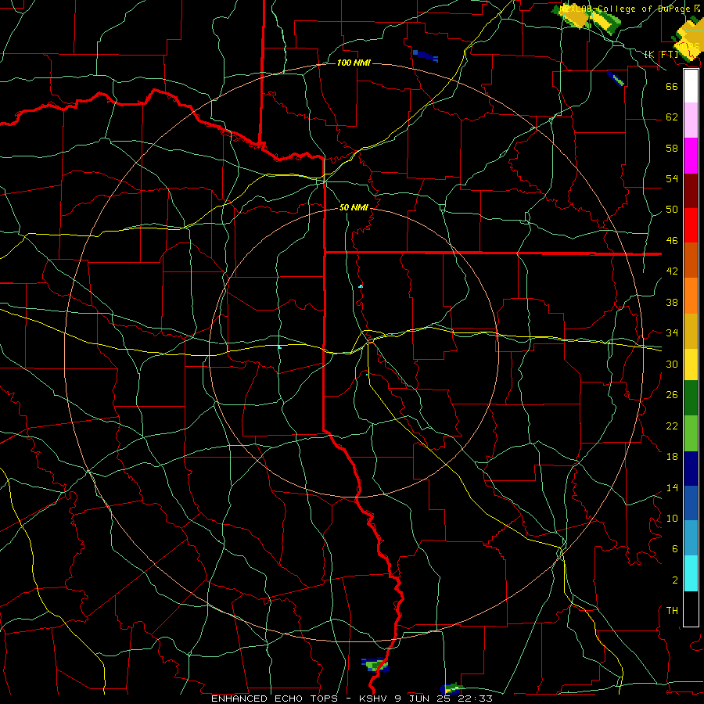Click the "54" legend value
Screen dimensions: 704x704
point(672,178)
